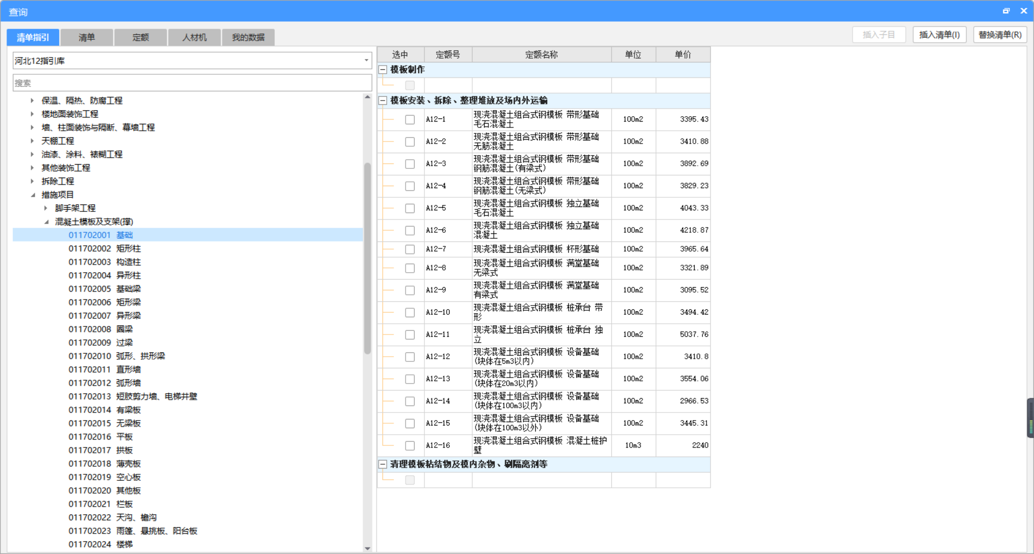Viewport: 1034px width, 554px height.
Task: Expand the 保温、隔热、防腐工程 tree node
Action: coord(32,101)
